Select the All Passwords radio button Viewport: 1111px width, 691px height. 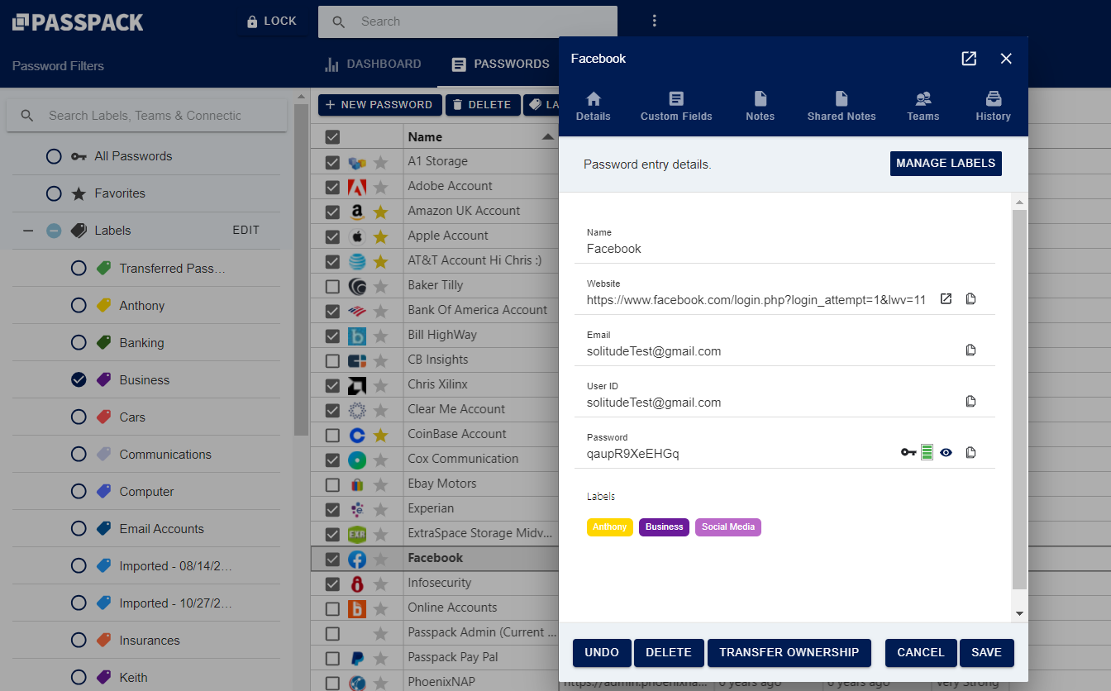[x=54, y=156]
